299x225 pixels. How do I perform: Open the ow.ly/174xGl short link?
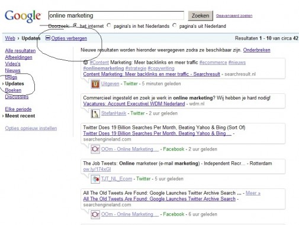pyautogui.click(x=97, y=169)
